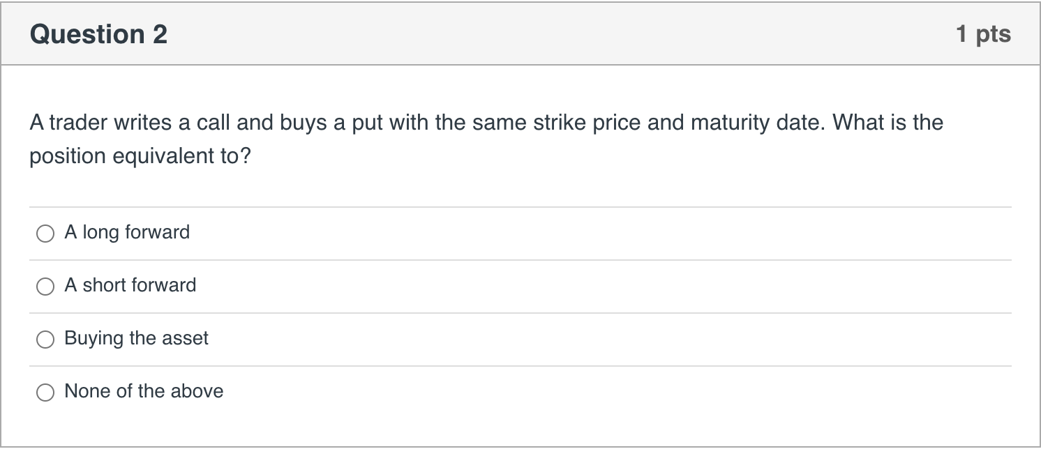Viewport: 1041px width, 449px height.
Task: Click the Question 2 header title
Action: click(98, 33)
